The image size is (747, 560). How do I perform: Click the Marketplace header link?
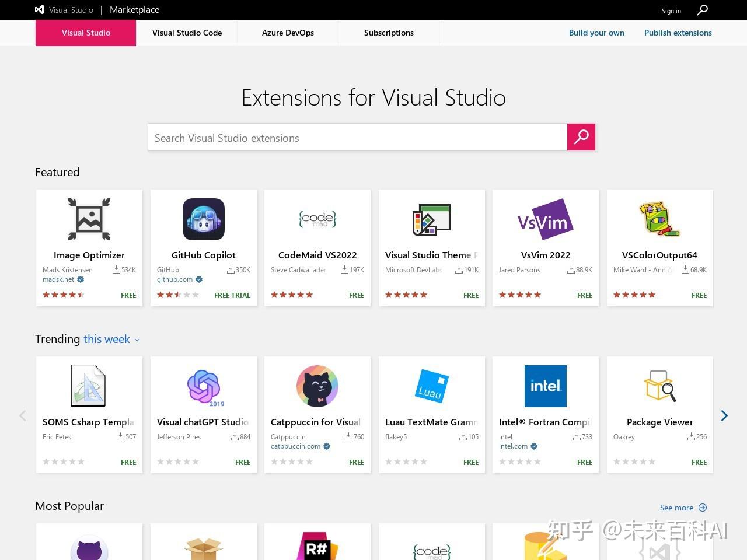[134, 10]
